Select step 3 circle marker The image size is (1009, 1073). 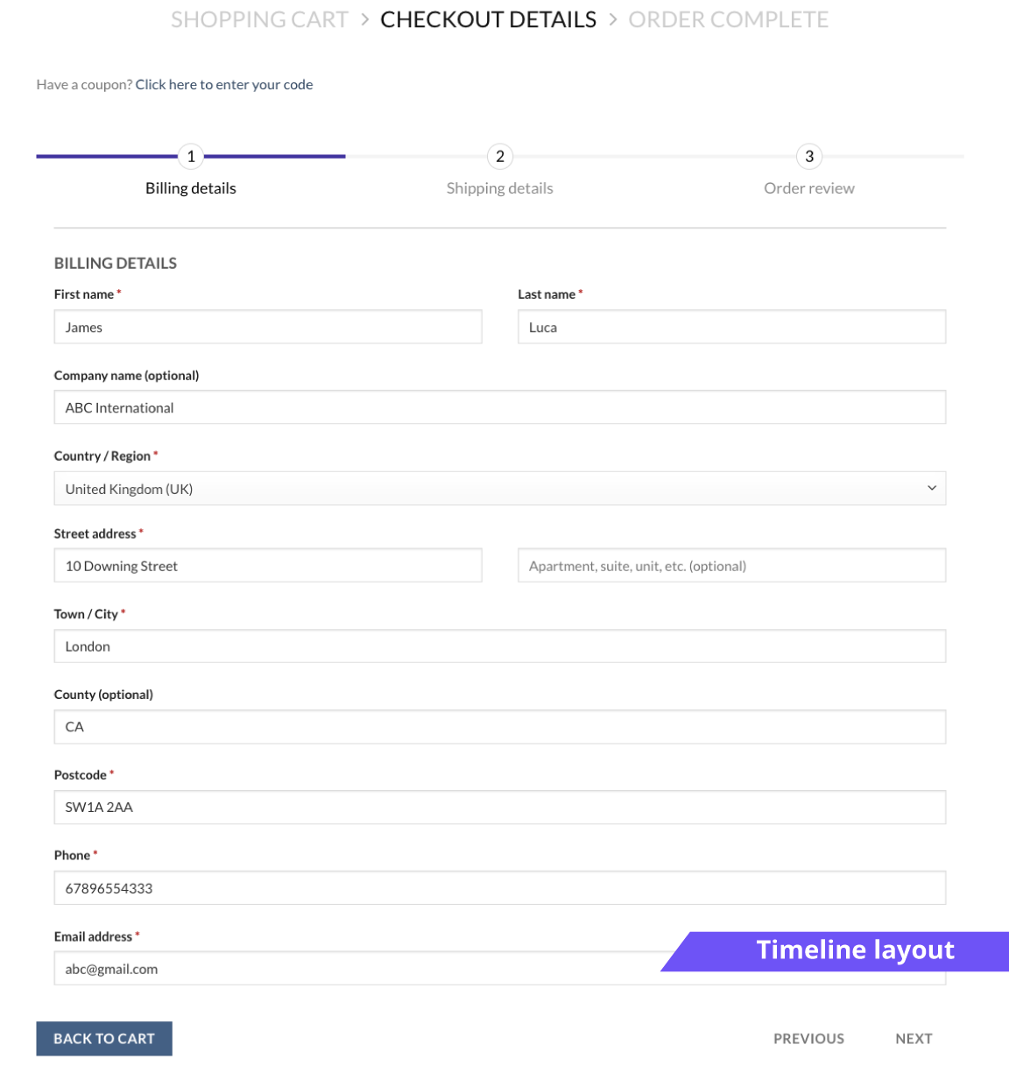click(x=809, y=157)
